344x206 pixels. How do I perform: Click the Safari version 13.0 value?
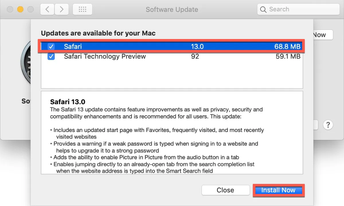tap(197, 46)
